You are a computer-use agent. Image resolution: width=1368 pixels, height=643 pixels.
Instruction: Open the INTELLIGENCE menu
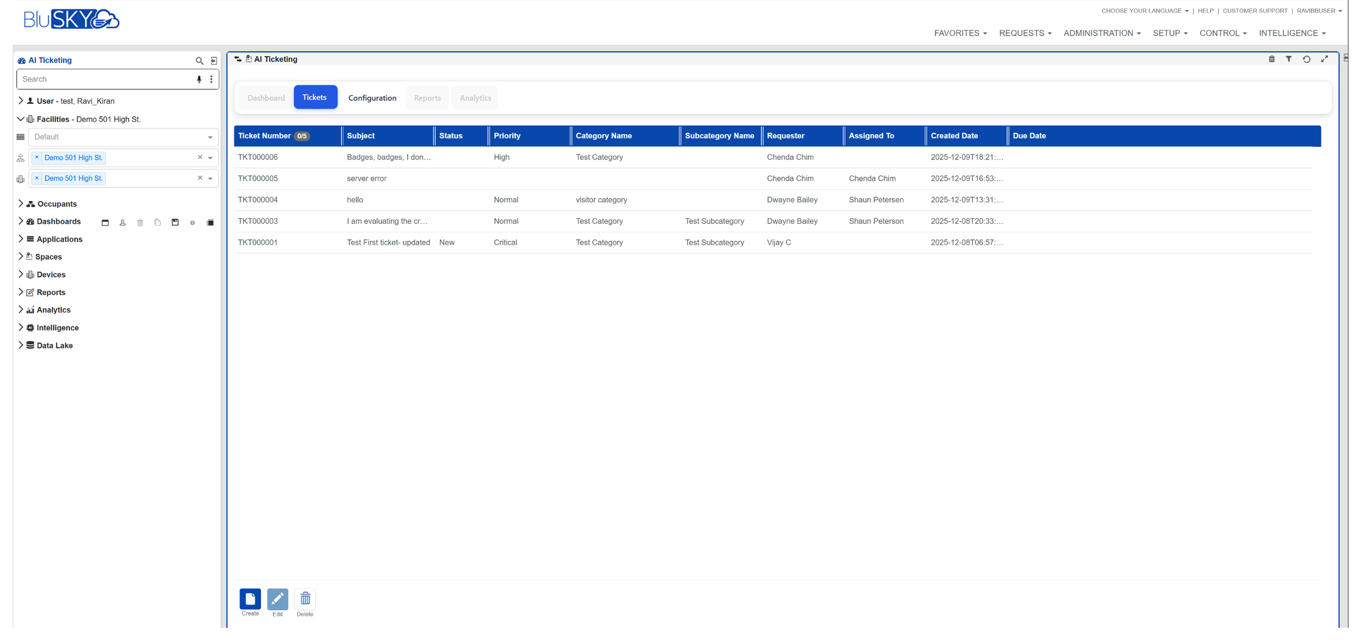(x=1292, y=33)
